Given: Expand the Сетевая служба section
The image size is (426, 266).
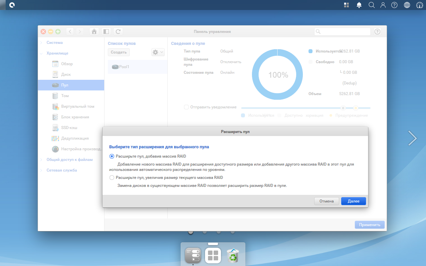Looking at the screenshot, I should tap(62, 170).
